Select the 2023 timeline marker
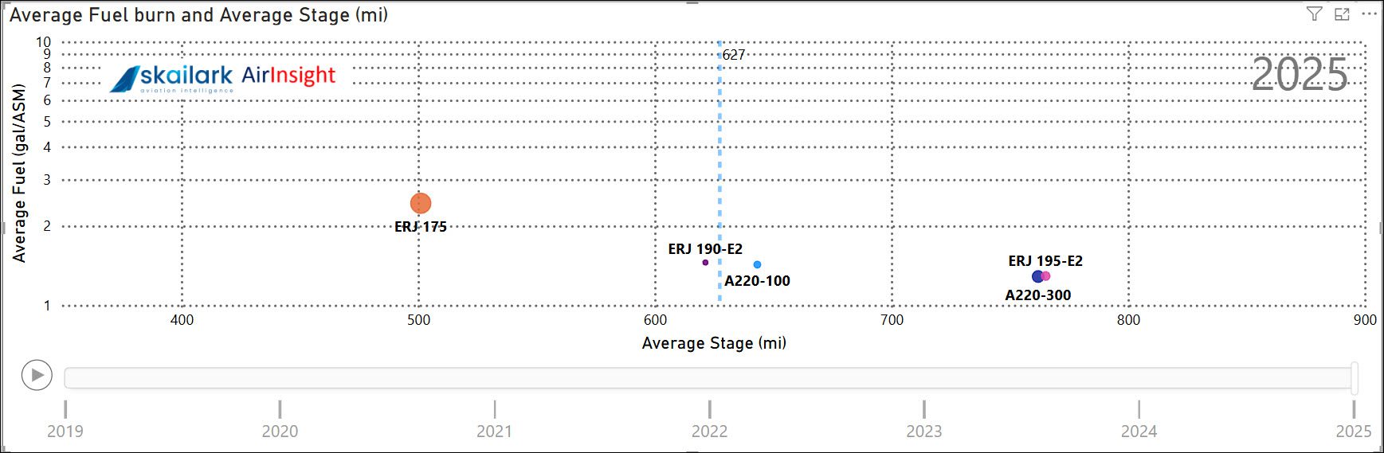 pos(924,431)
